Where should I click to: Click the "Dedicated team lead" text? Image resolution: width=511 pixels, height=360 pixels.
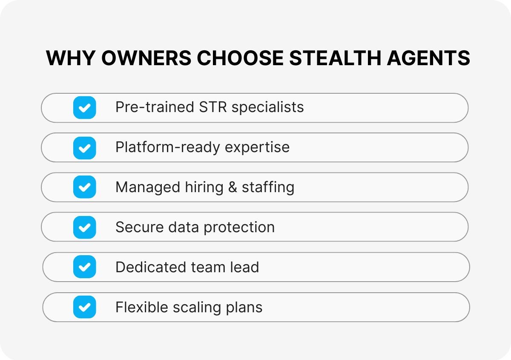(187, 267)
